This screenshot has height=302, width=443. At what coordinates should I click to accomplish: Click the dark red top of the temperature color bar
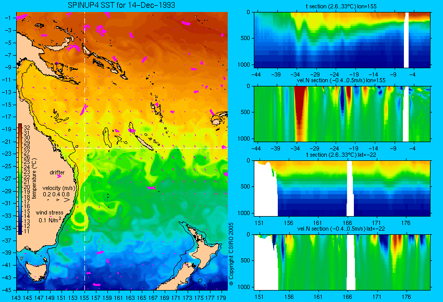point(20,126)
